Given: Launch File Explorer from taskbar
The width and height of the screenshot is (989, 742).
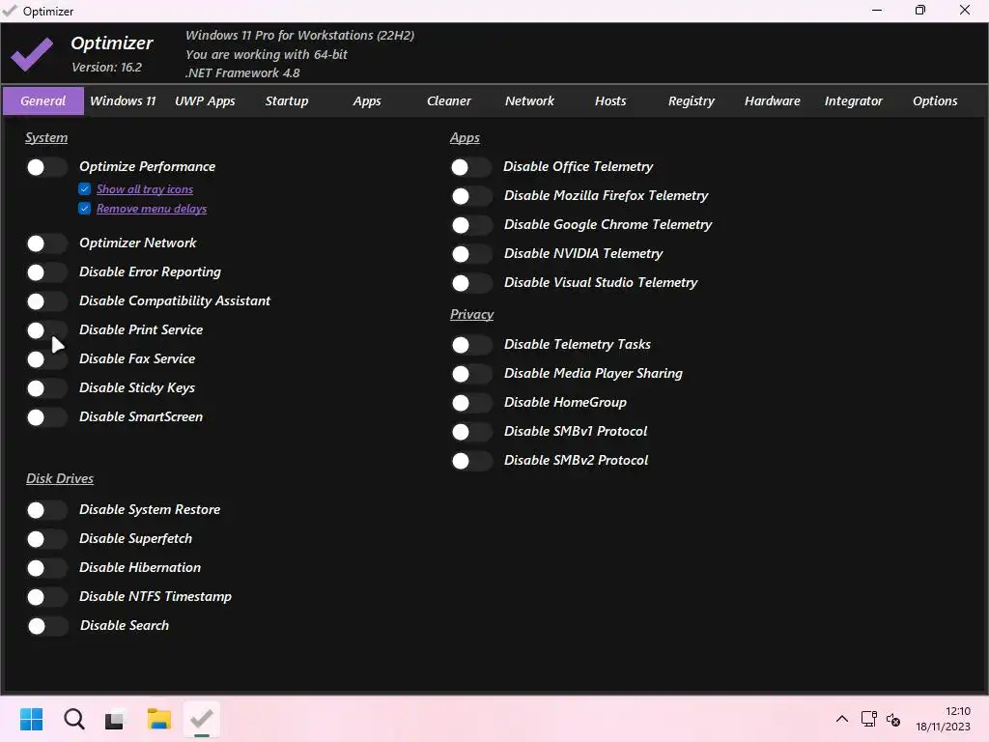Looking at the screenshot, I should [159, 719].
